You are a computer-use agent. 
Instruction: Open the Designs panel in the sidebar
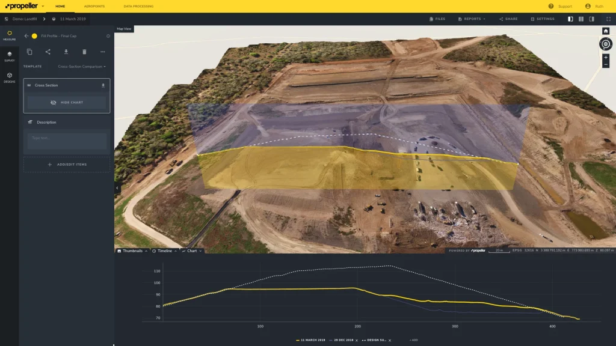10,77
